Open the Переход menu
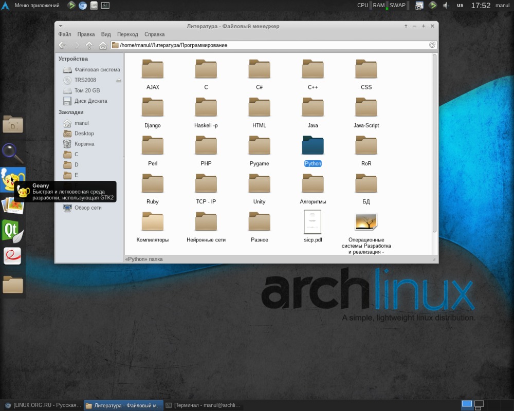This screenshot has width=514, height=411. (x=127, y=34)
